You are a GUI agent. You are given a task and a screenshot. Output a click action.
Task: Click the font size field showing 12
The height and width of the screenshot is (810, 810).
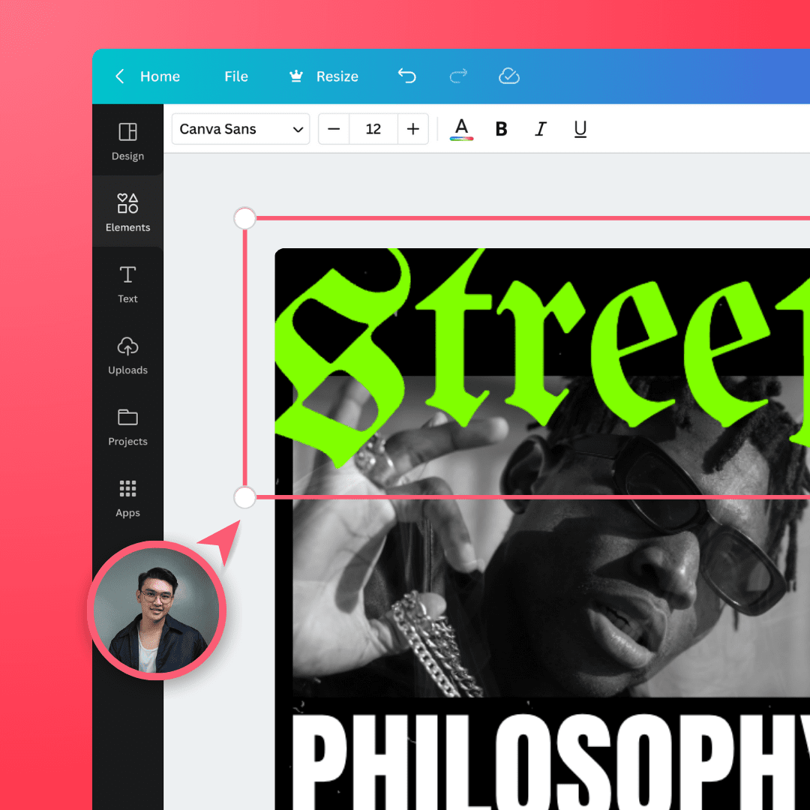(x=373, y=129)
